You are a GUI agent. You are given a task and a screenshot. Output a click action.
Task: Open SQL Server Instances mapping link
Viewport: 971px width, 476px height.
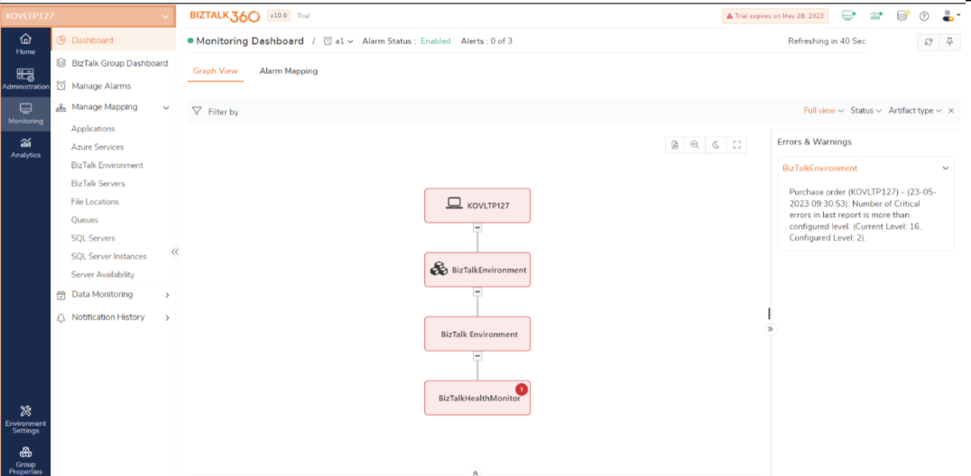(108, 256)
